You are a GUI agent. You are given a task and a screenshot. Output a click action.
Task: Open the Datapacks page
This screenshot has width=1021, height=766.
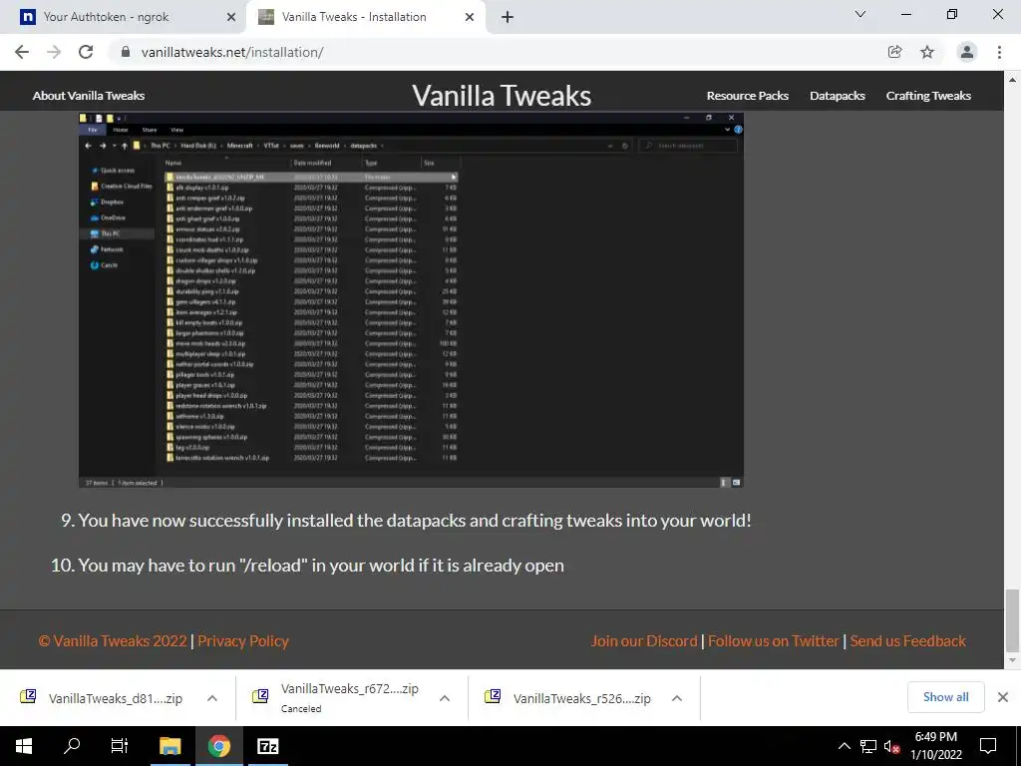click(838, 96)
